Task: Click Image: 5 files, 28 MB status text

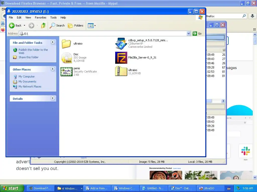Action: 152,162
